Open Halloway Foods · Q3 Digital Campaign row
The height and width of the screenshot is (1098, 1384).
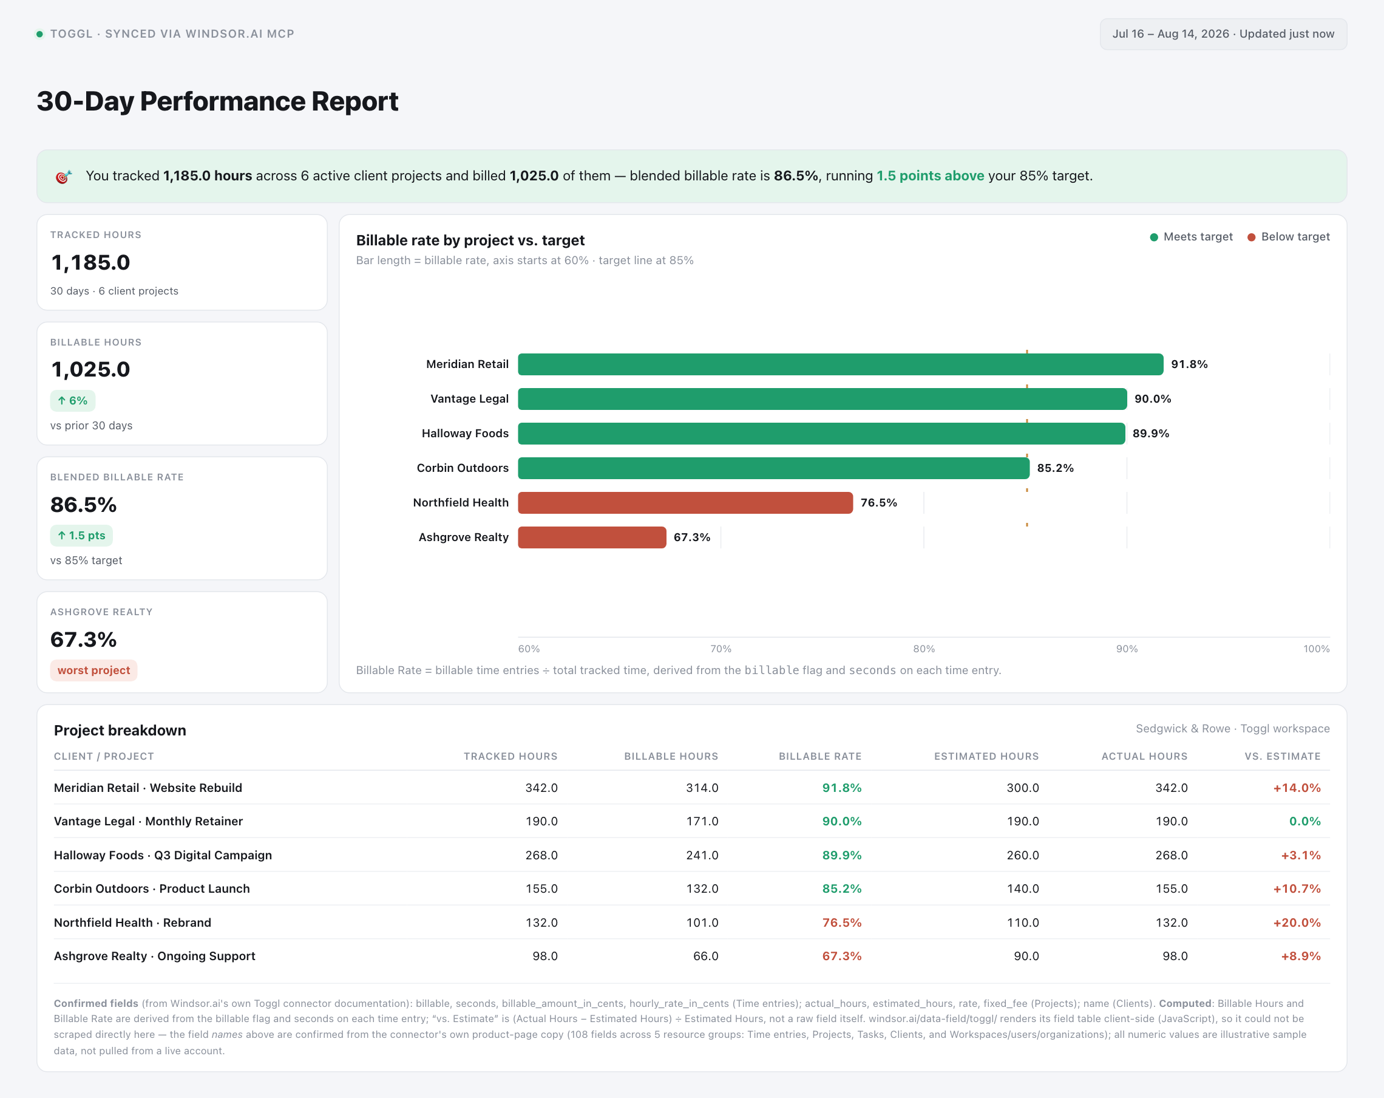tap(691, 855)
